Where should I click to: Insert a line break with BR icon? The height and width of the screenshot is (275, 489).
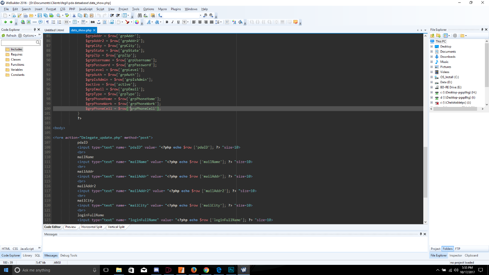coord(93,22)
